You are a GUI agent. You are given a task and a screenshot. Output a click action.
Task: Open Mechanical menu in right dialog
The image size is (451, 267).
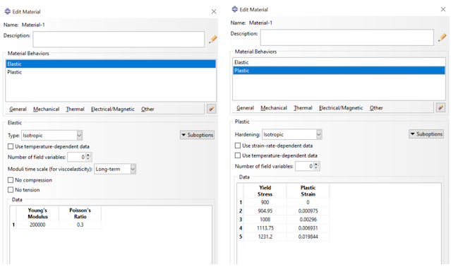(274, 108)
